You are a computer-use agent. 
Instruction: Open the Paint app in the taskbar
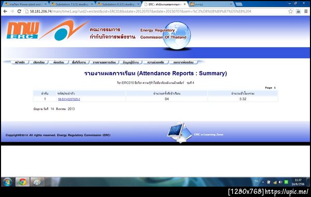pos(37,182)
